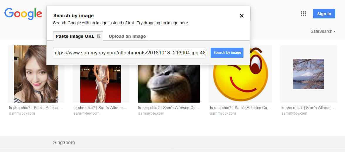The width and height of the screenshot is (345, 152).
Task: Open the Google apps grid icon
Action: click(303, 14)
